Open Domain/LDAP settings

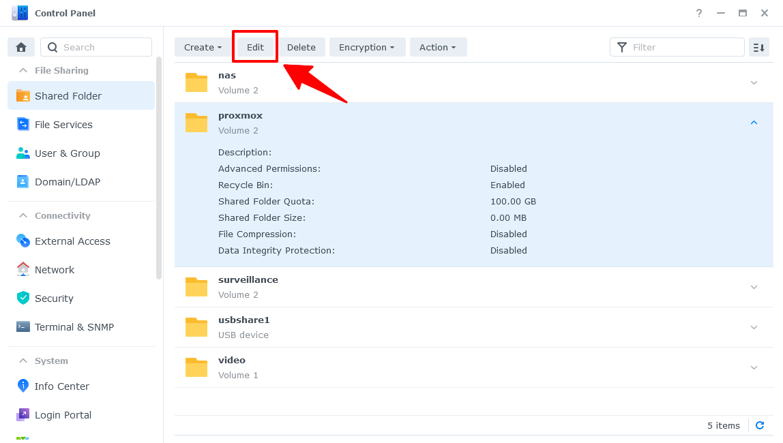[67, 182]
